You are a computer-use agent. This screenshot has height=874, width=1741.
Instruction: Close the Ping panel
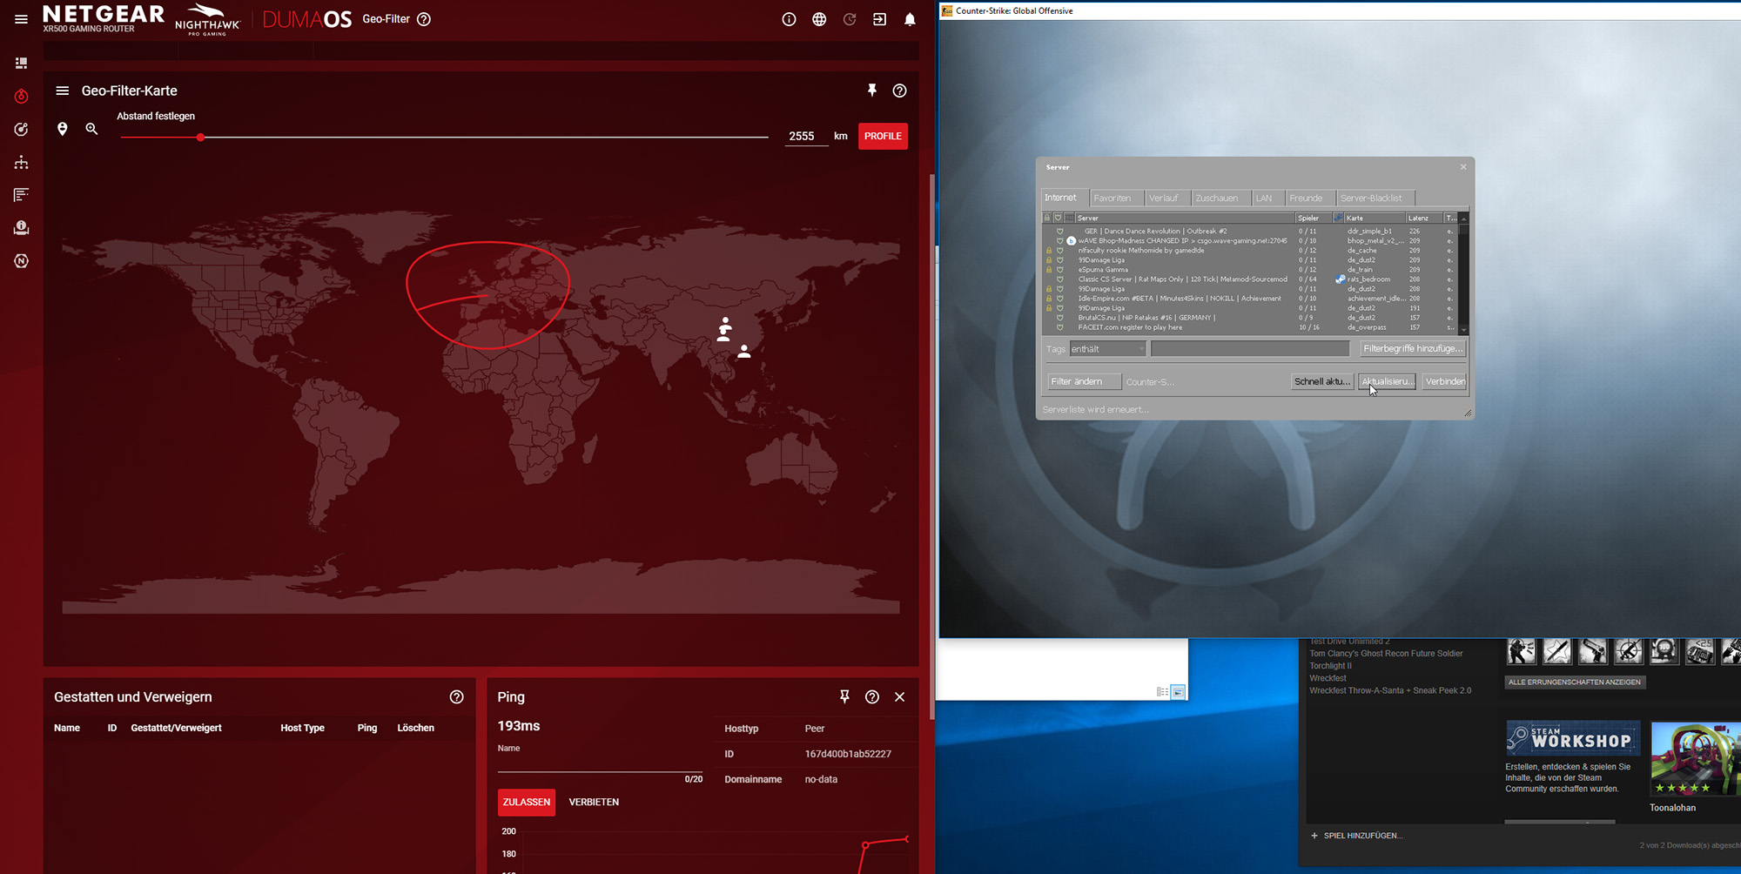899,696
